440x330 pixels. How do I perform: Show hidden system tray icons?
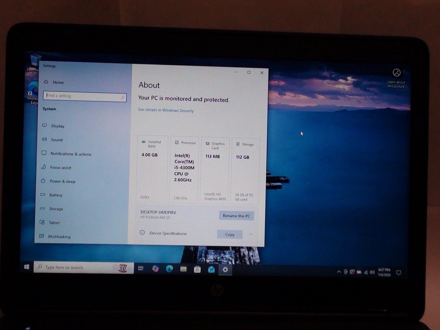[x=339, y=272]
